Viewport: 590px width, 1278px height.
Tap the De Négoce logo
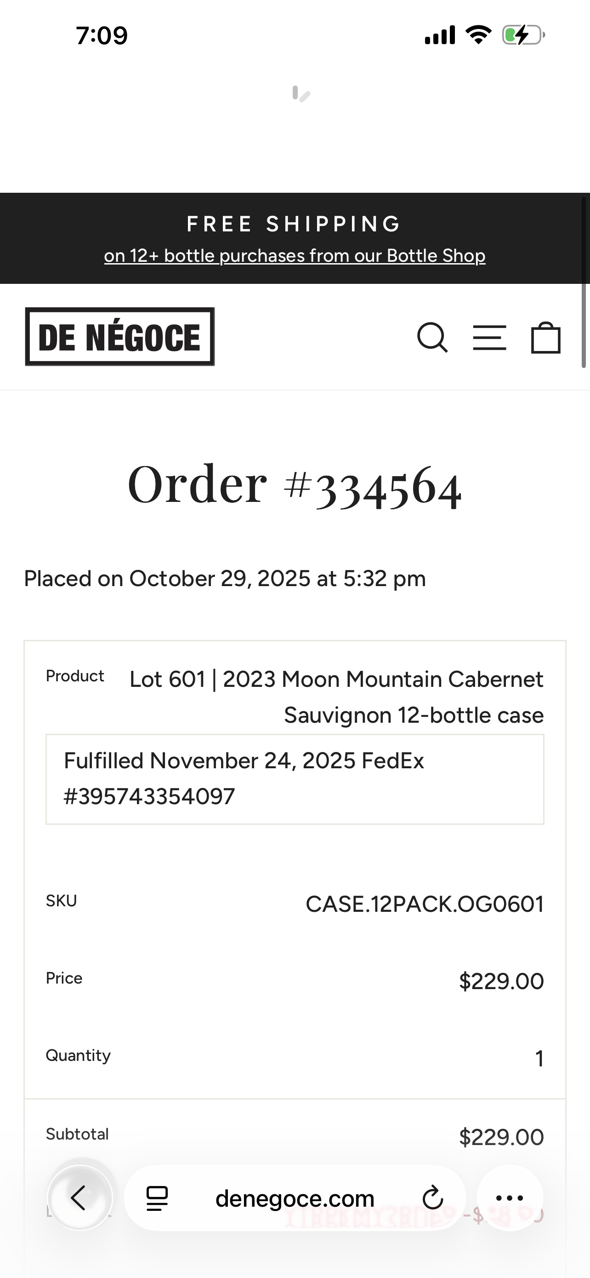point(120,337)
